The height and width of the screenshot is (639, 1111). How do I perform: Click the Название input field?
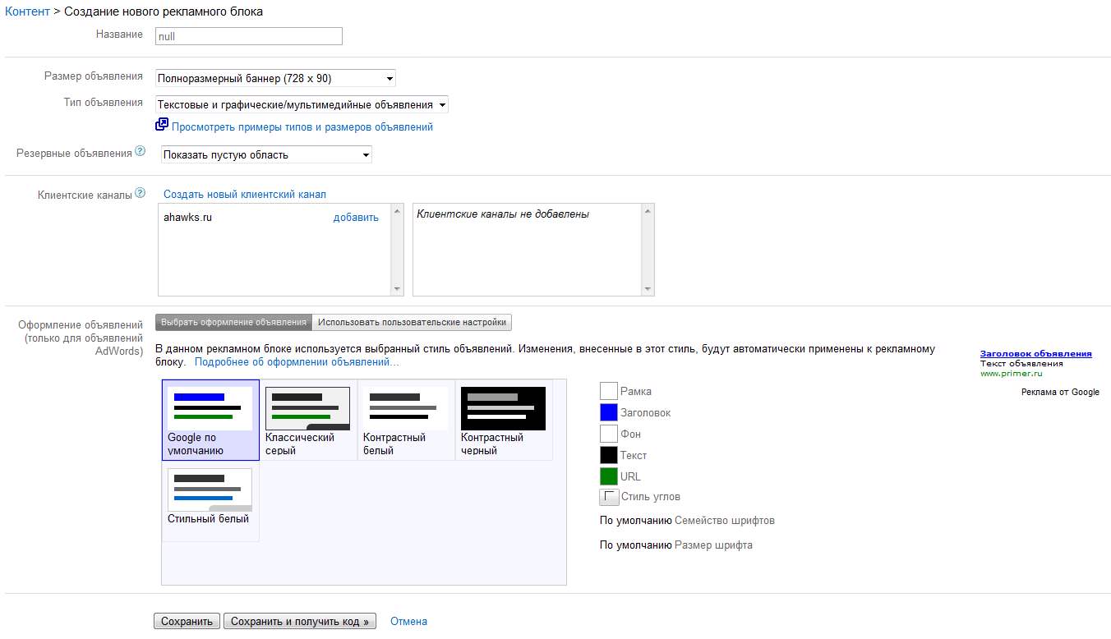tap(248, 36)
